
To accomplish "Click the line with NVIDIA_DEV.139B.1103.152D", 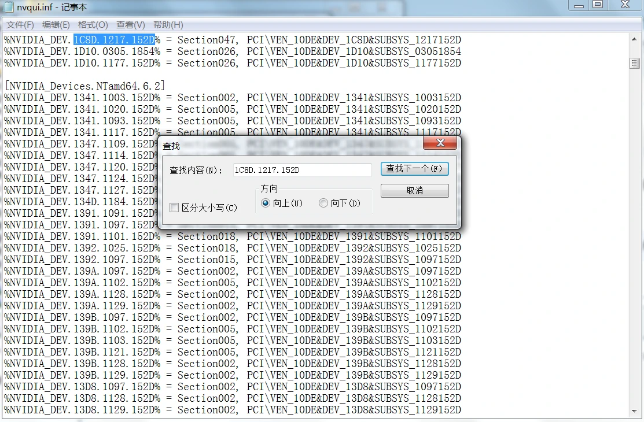I will (x=233, y=340).
